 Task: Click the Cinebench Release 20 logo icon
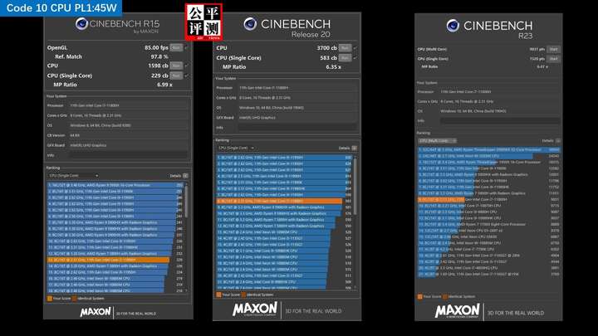coord(250,23)
